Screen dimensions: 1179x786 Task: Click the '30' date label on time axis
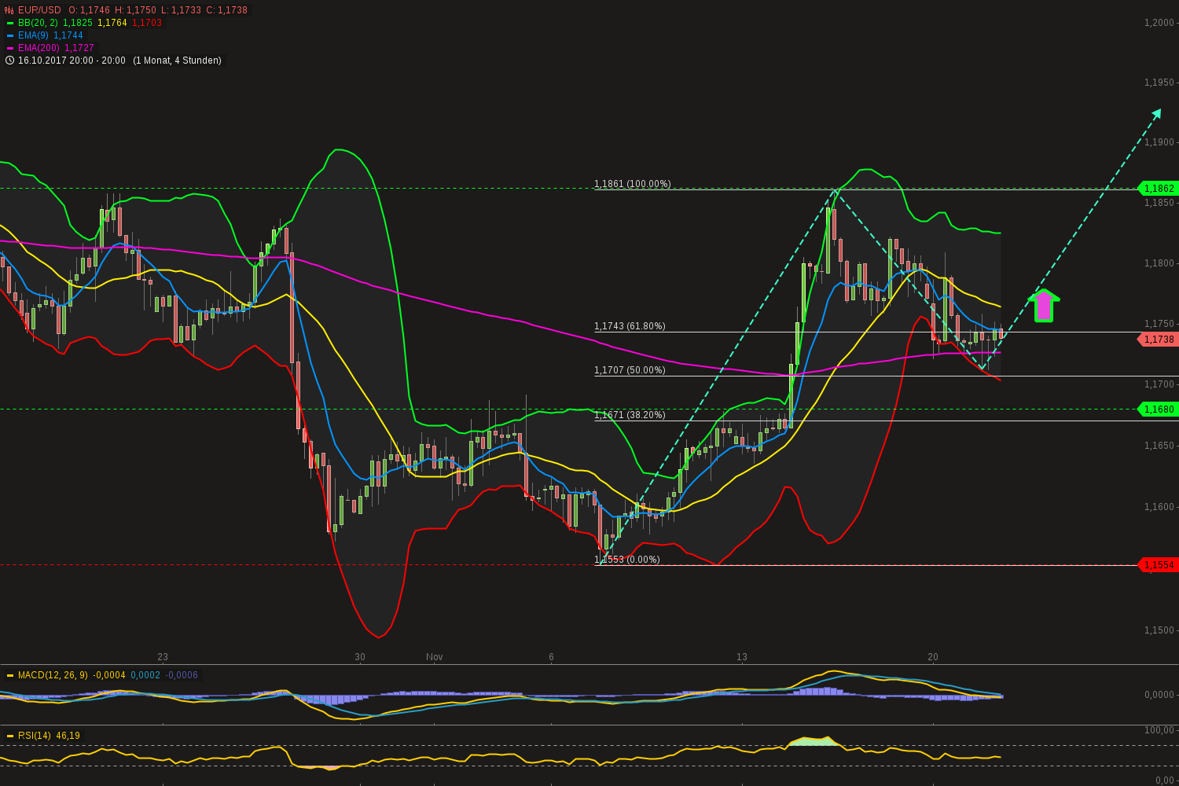coord(360,657)
